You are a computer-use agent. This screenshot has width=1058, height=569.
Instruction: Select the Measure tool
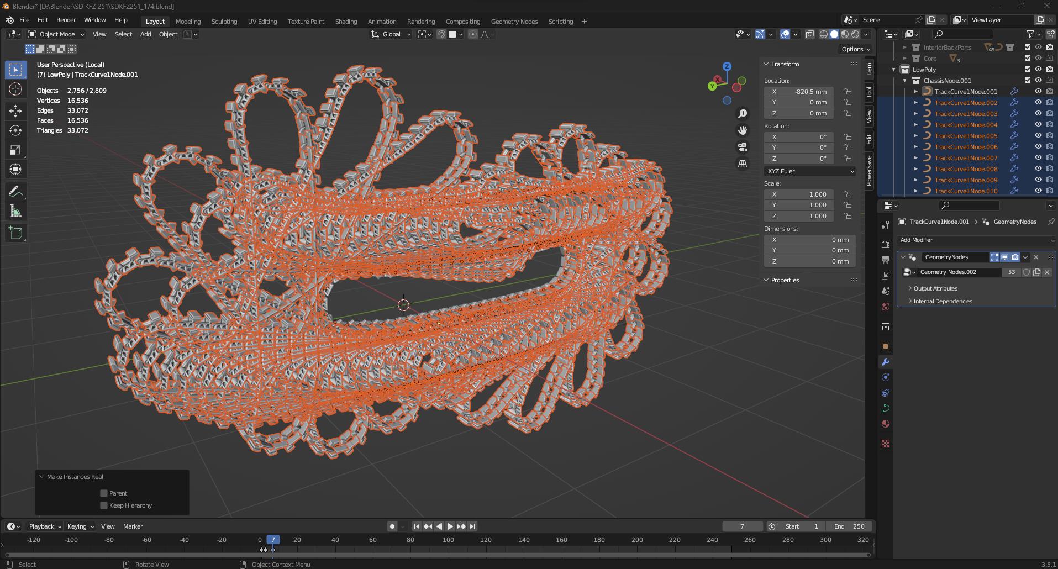tap(15, 210)
